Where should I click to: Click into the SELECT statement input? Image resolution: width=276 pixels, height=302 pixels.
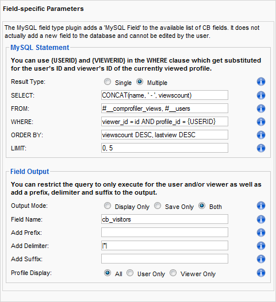coord(164,95)
